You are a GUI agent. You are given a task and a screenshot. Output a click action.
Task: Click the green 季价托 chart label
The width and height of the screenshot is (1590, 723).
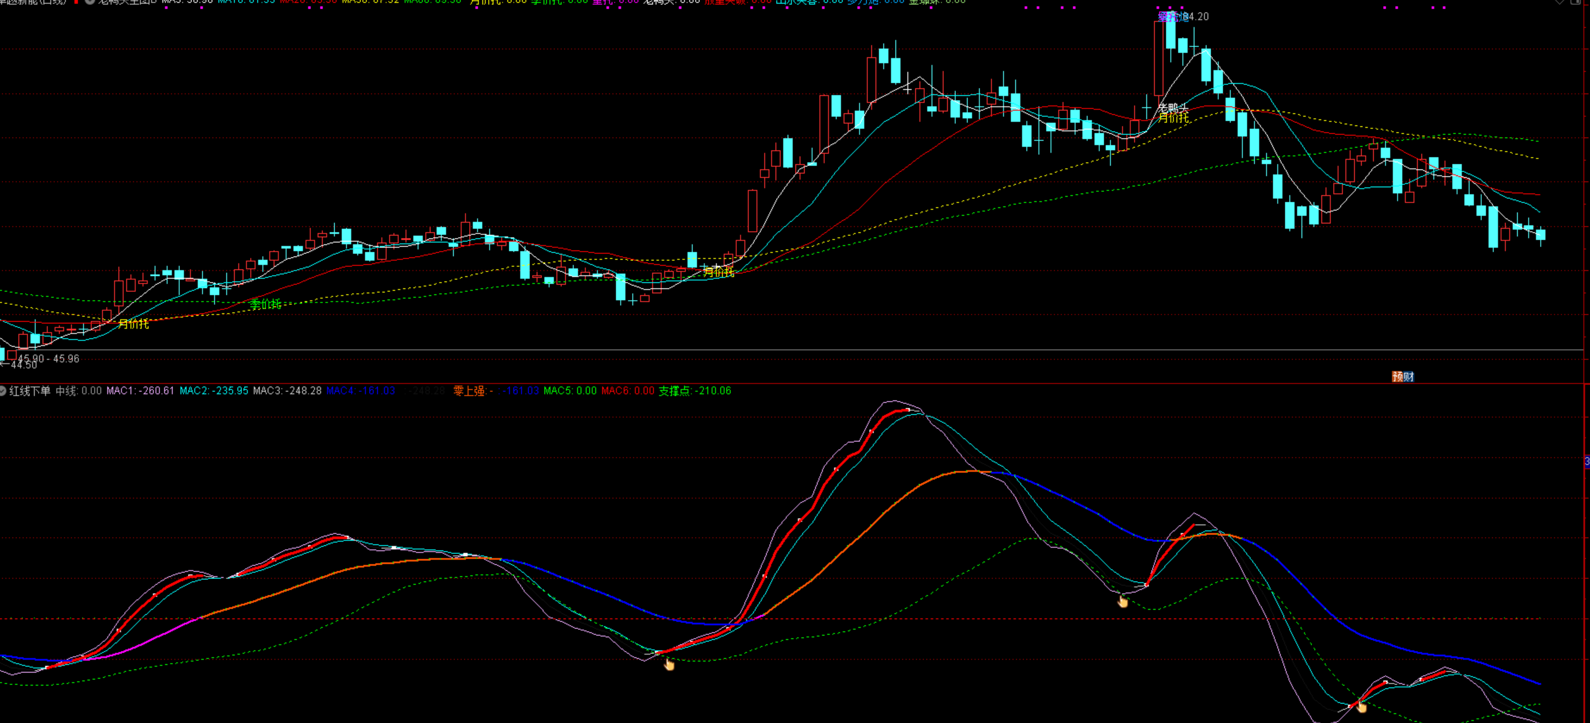266,304
